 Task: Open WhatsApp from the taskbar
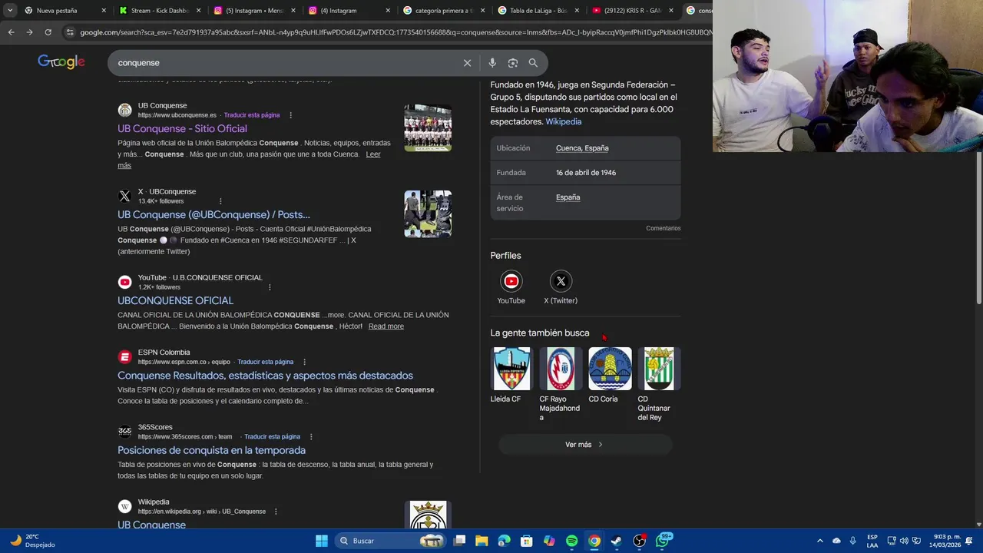pyautogui.click(x=662, y=541)
